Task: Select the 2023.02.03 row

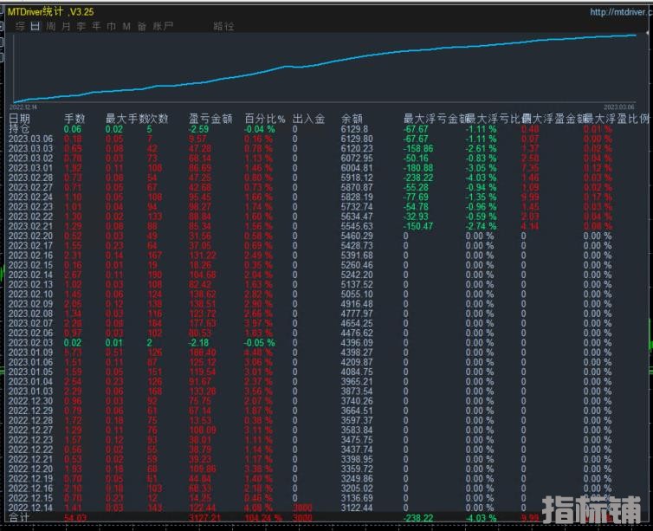Action: tap(31, 342)
